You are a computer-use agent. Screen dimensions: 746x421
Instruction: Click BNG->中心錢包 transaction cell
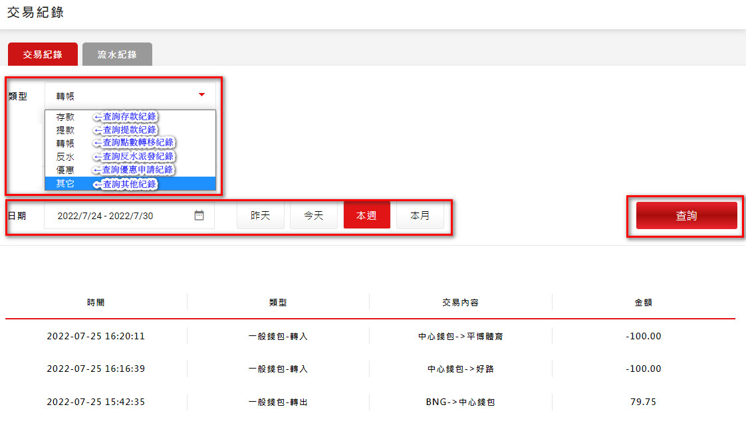point(461,402)
